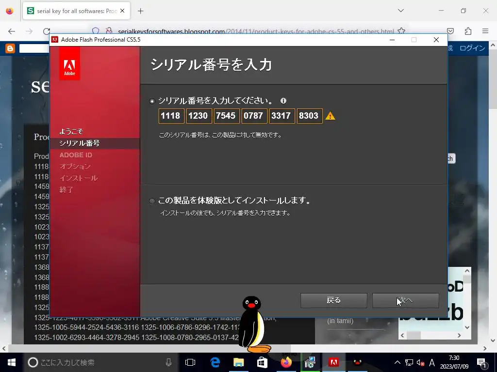
Task: Select 終了 step in installer sidebar
Action: [66, 190]
